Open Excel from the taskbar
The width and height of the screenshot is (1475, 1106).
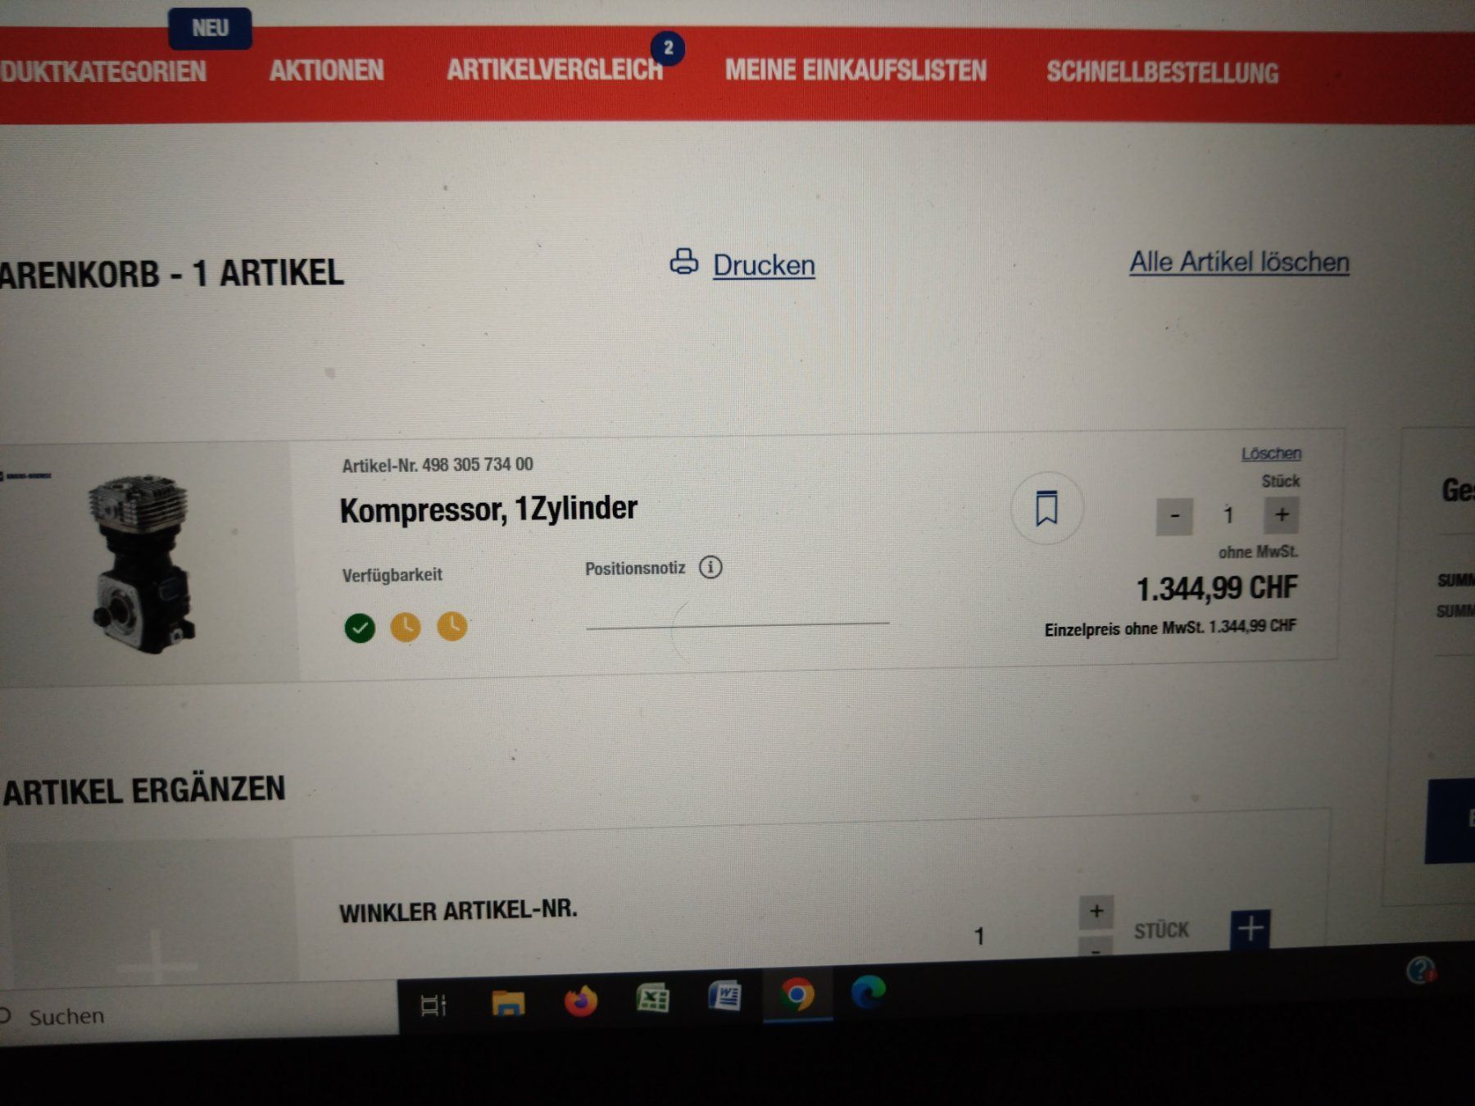click(x=653, y=999)
